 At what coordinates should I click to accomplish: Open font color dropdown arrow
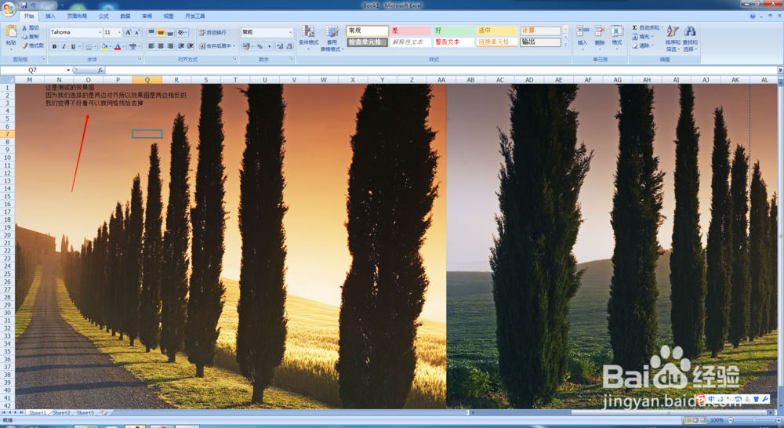point(124,46)
